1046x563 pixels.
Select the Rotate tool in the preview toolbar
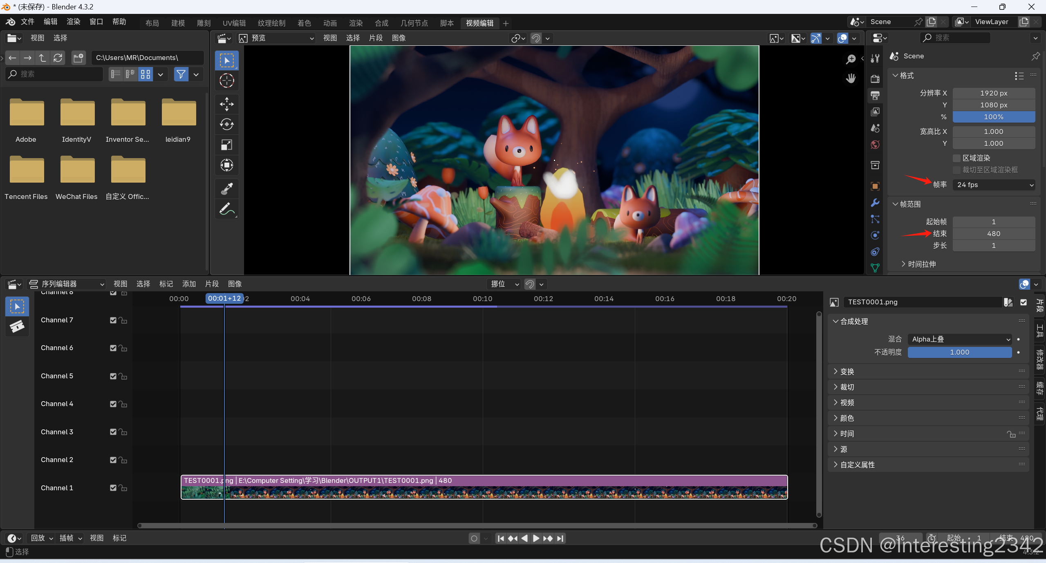coord(227,124)
